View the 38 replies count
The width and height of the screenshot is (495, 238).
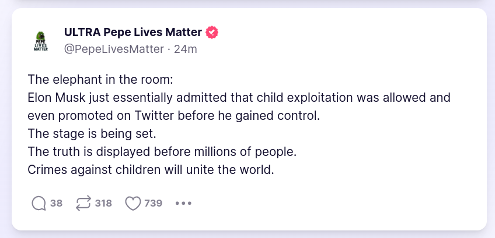coord(56,204)
